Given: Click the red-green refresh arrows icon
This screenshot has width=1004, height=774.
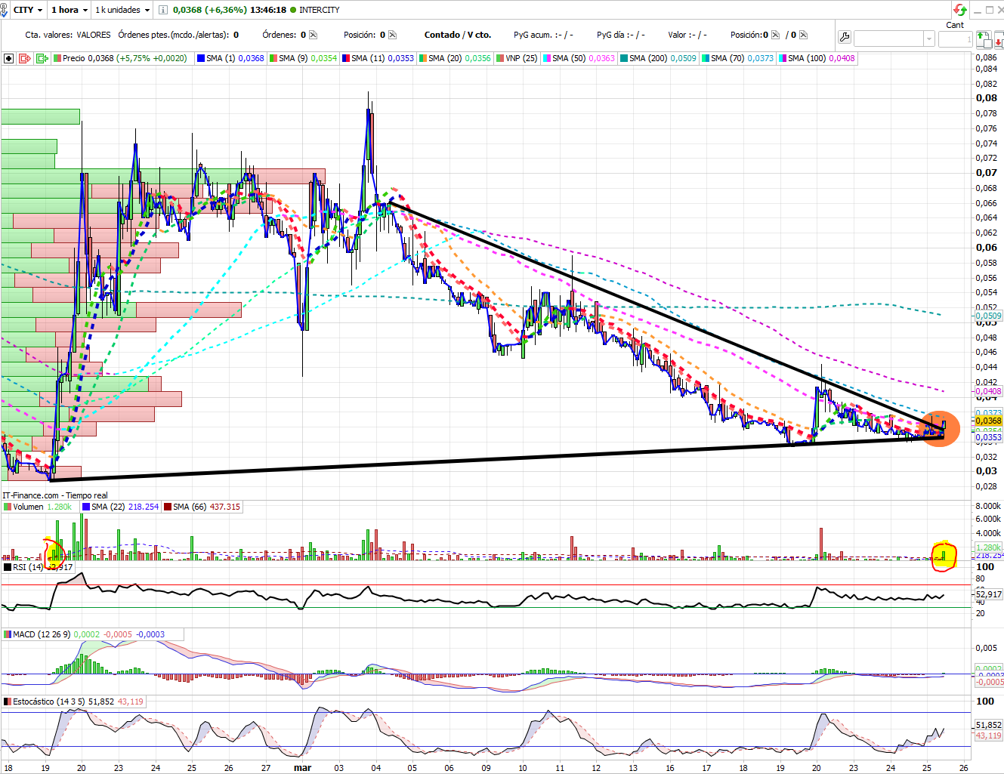Looking at the screenshot, I should tap(959, 10).
